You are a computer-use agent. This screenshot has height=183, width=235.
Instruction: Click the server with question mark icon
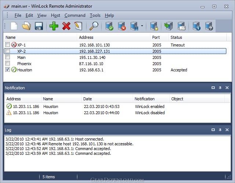click(209, 26)
